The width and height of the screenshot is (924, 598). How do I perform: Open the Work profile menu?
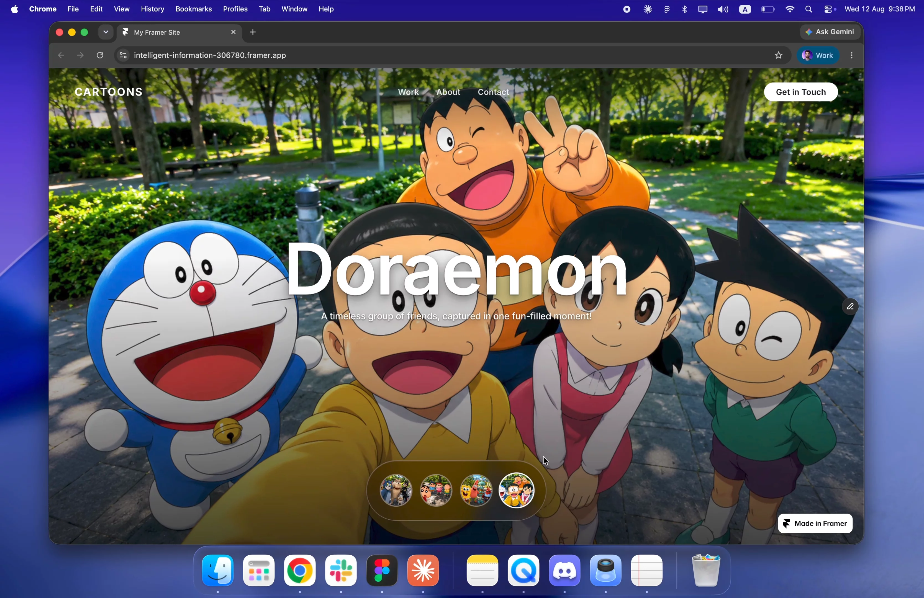[x=818, y=55]
